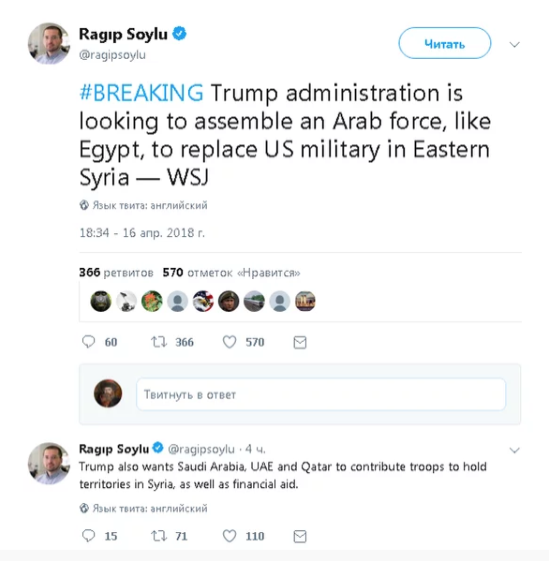Click the verified badge next to Ragıp Soylu
549x561 pixels.
(x=179, y=34)
